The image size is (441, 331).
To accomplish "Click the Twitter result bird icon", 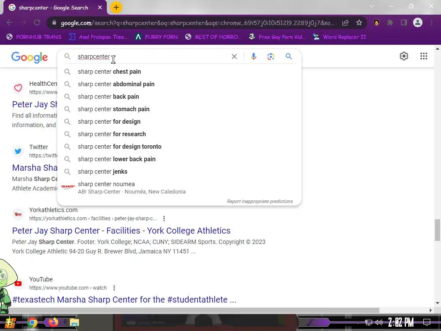I will pos(18,151).
